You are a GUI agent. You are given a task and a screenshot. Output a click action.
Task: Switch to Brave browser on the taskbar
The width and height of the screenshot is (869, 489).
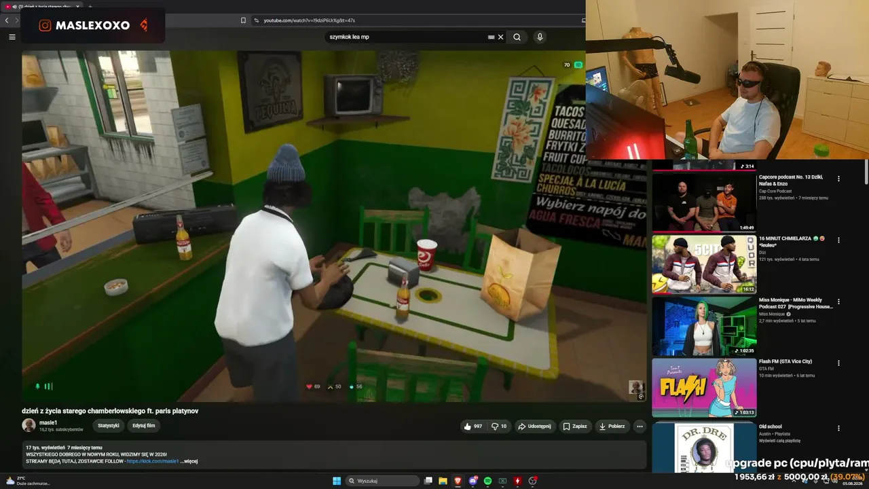[x=458, y=481]
